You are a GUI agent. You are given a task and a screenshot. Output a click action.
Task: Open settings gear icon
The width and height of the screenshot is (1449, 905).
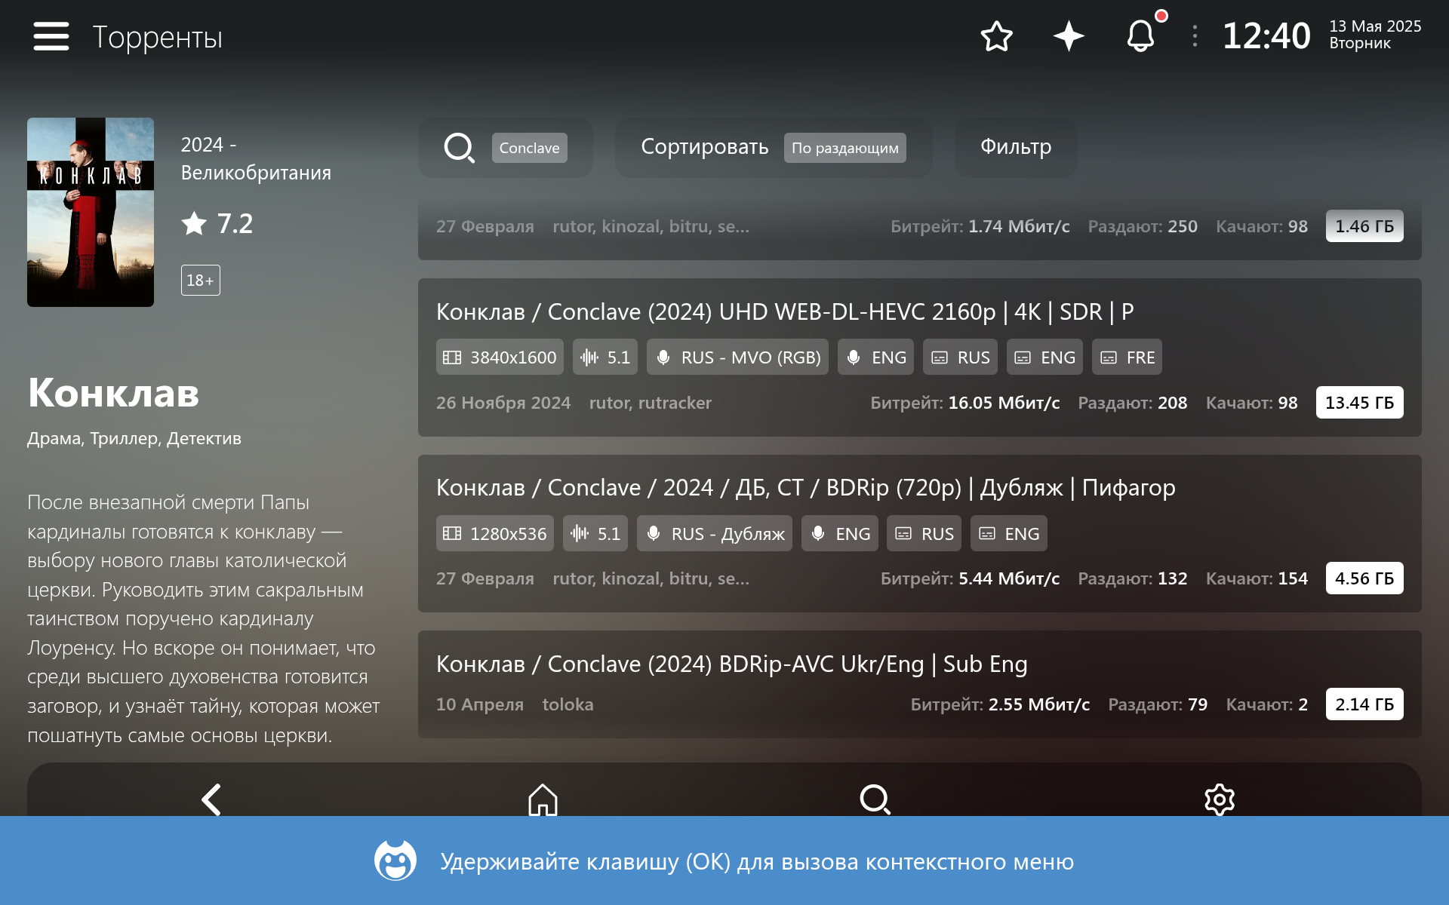click(x=1219, y=798)
